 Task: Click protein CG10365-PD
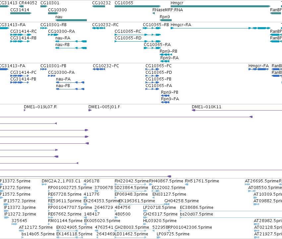pos(152,76)
